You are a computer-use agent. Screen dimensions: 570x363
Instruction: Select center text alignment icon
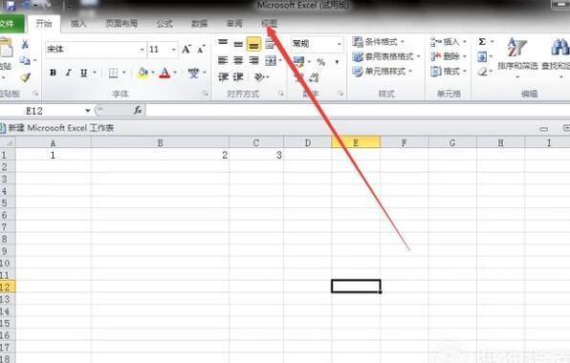238,60
